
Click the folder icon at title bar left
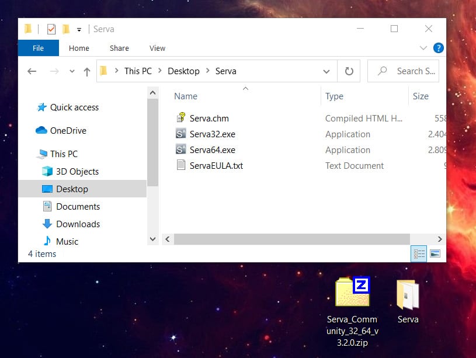(x=28, y=29)
